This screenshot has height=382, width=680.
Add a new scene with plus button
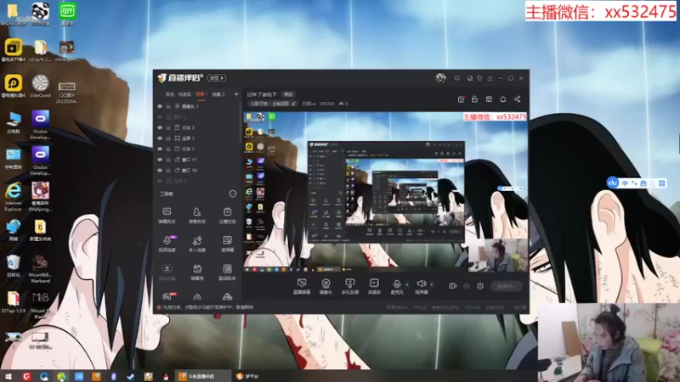coord(236,94)
